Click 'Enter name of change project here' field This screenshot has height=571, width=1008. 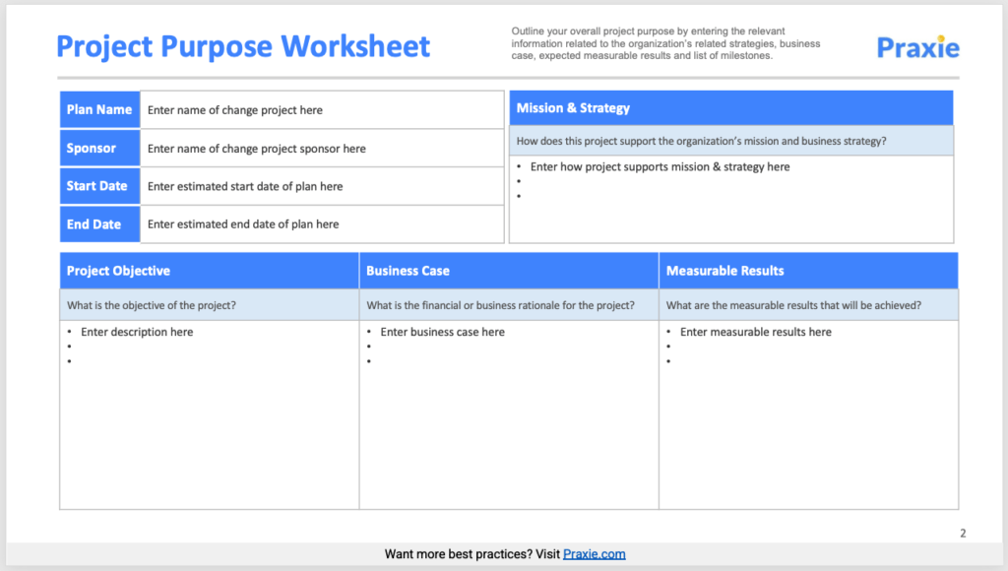coord(322,109)
